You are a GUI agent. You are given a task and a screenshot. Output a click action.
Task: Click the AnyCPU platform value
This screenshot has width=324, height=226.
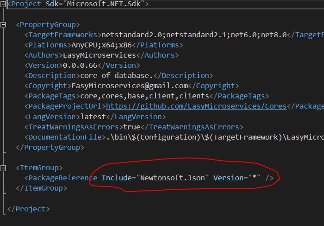pyautogui.click(x=84, y=45)
